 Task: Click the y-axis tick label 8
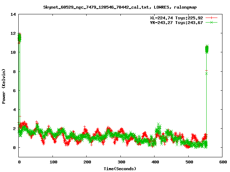click(14, 72)
